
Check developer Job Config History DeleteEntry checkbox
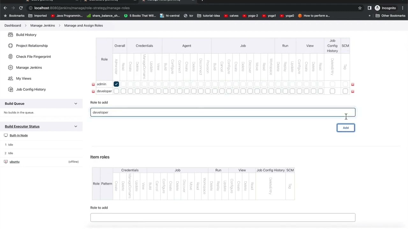pyautogui.click(x=332, y=91)
